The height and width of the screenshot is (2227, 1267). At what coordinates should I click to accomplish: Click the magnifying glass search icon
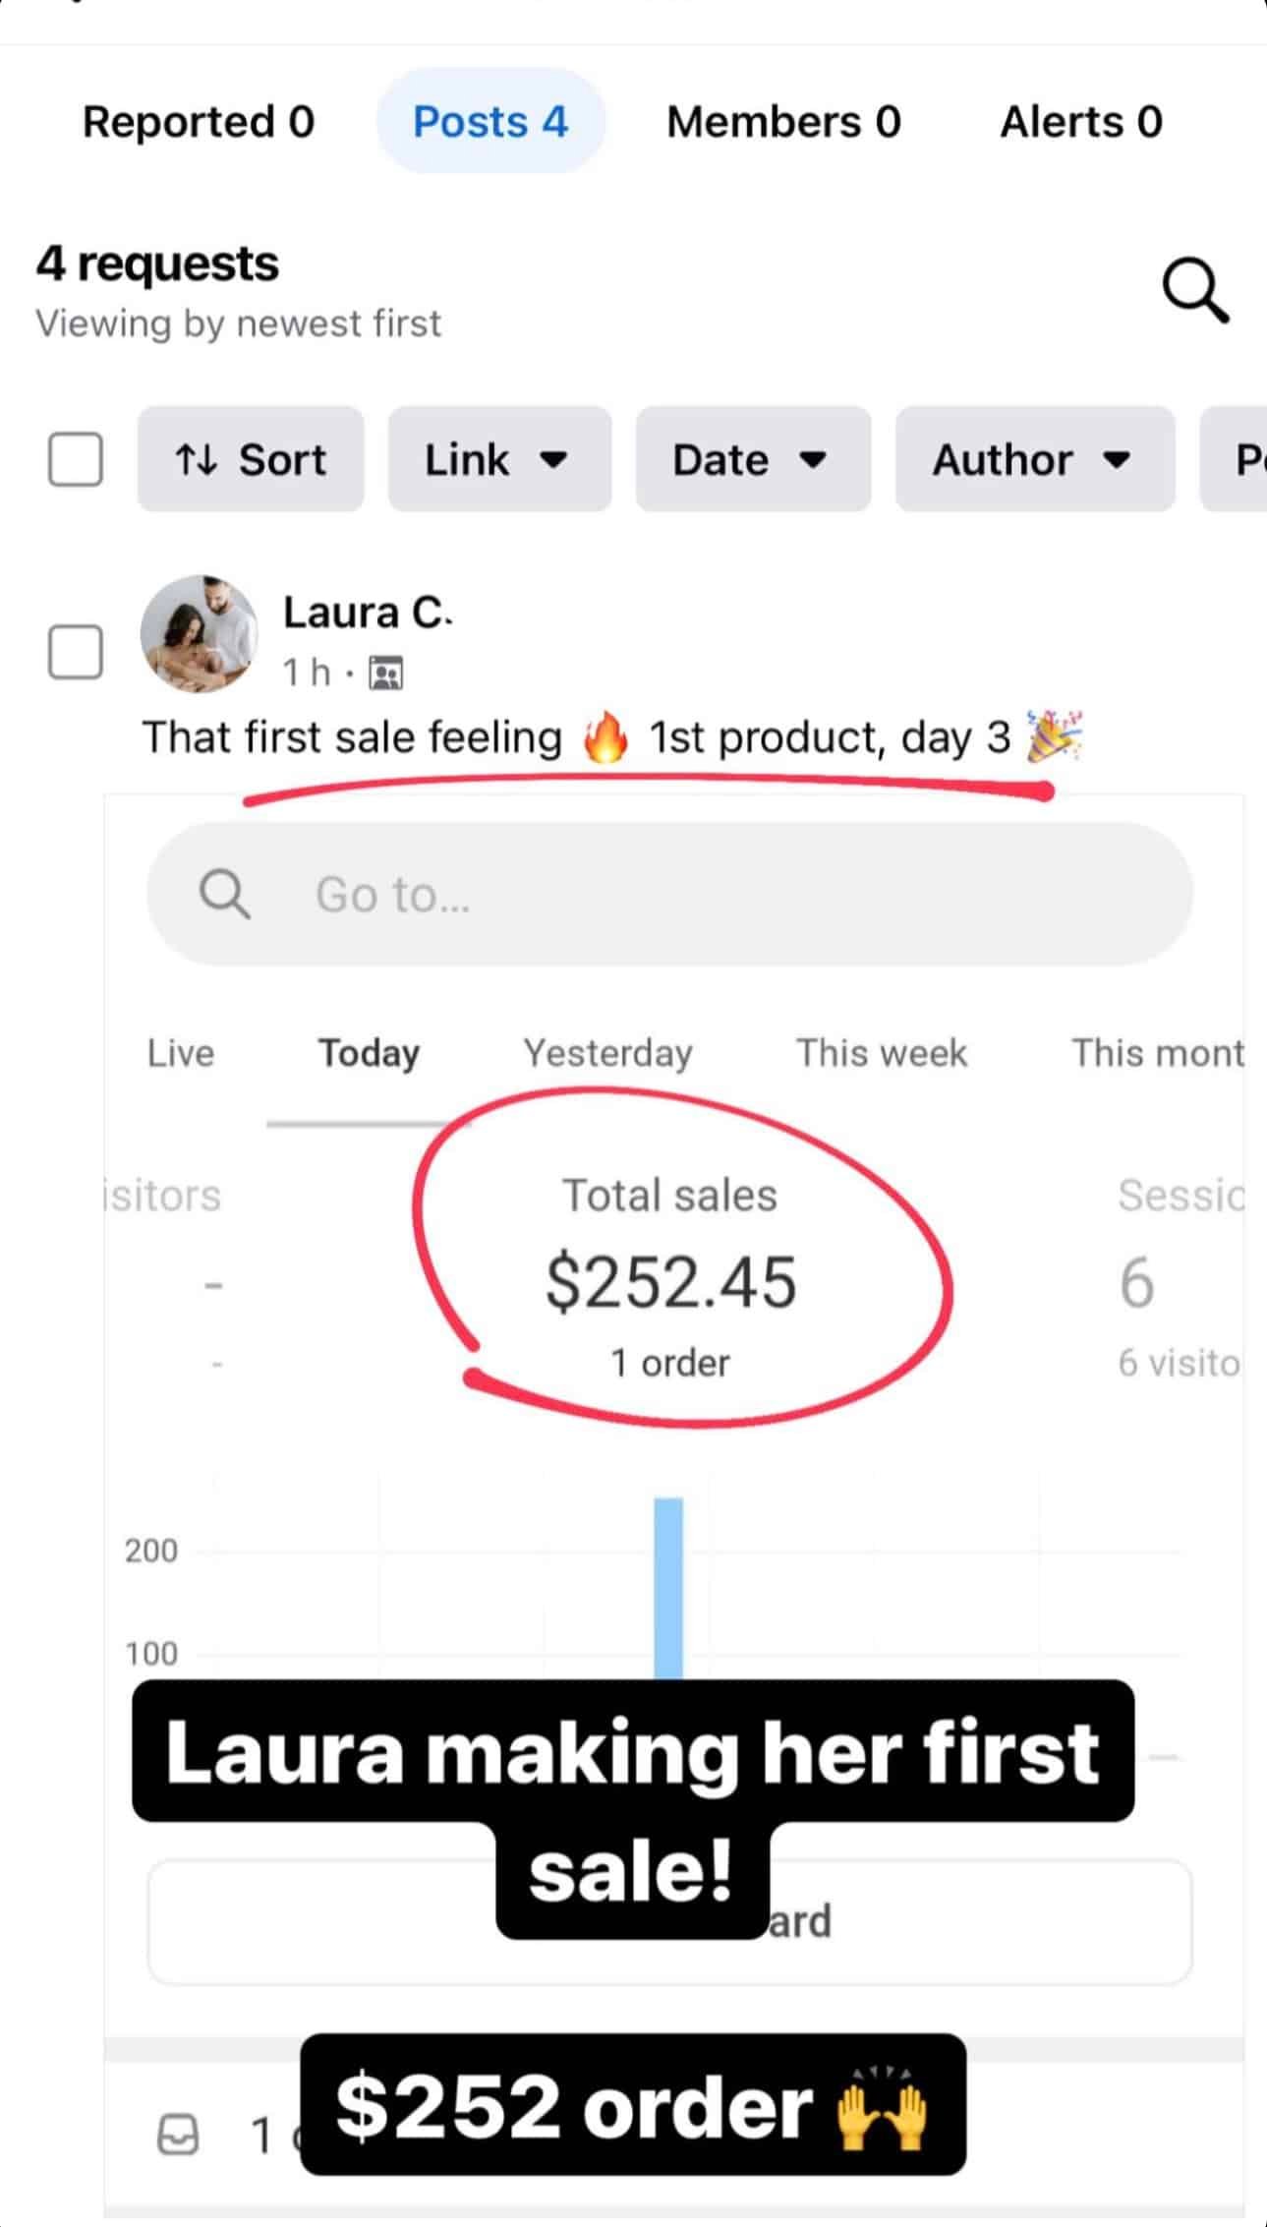[1194, 291]
